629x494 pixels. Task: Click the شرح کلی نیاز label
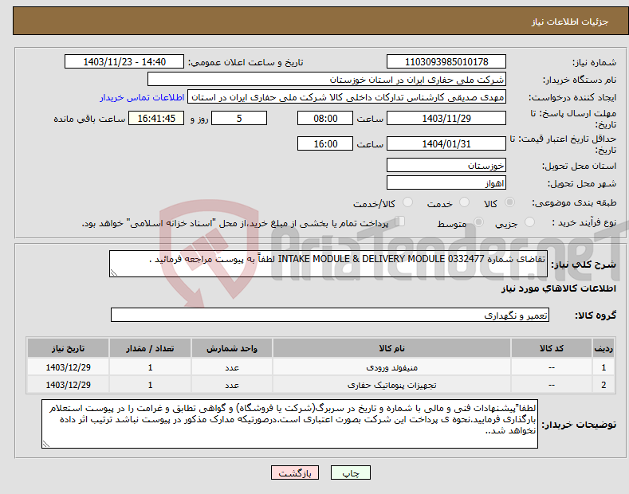point(584,265)
